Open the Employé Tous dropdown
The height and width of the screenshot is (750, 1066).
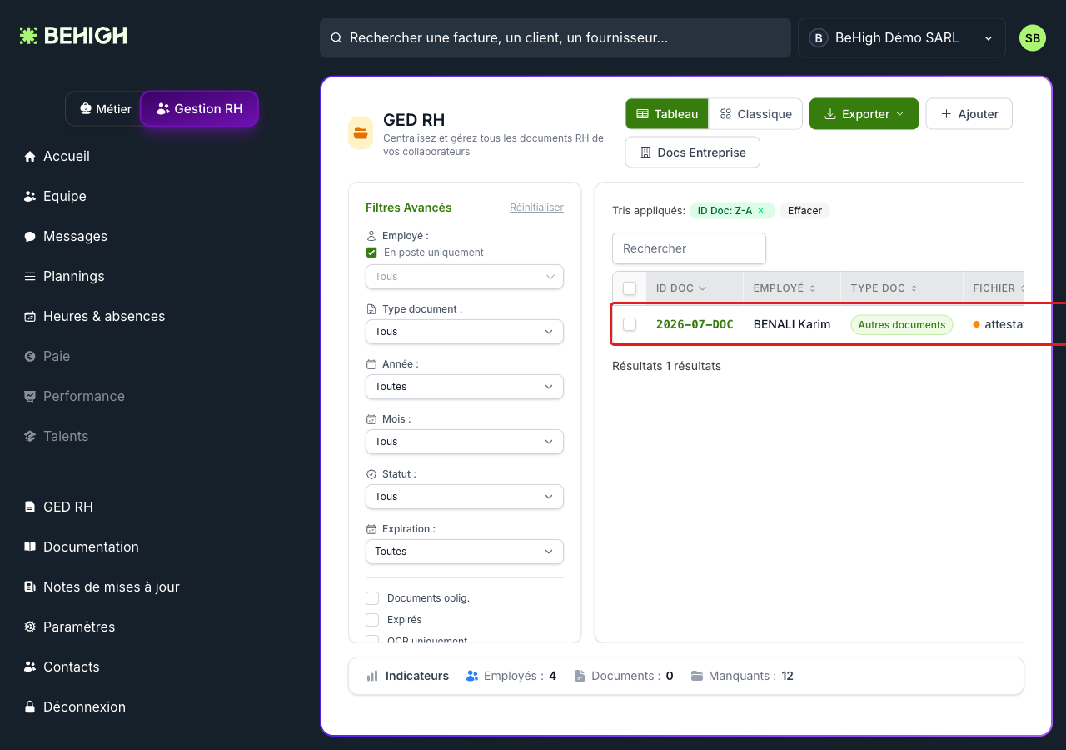[465, 277]
